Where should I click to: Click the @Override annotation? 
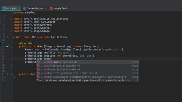coord(26,43)
